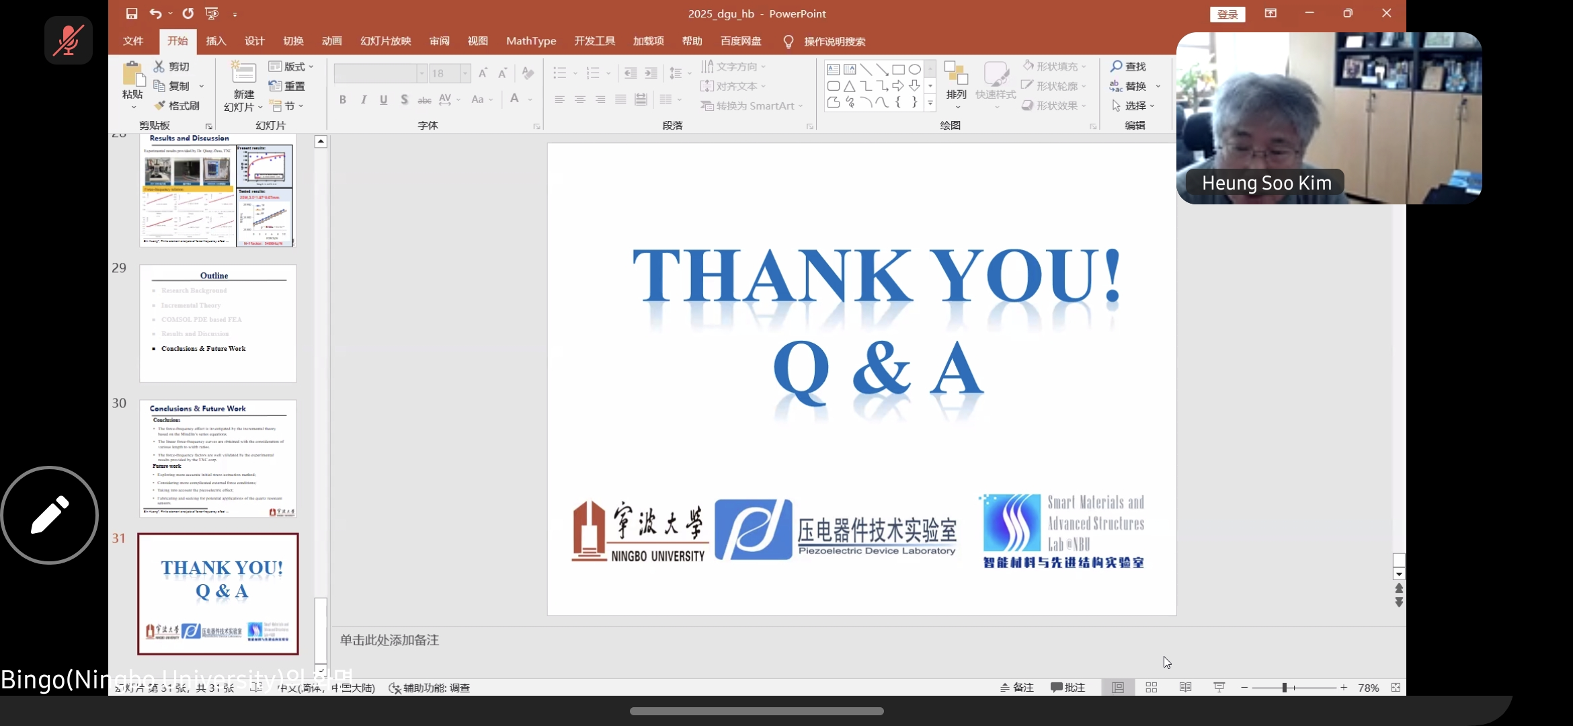Open the Select (选择) dropdown
The width and height of the screenshot is (1573, 726).
coord(1133,106)
